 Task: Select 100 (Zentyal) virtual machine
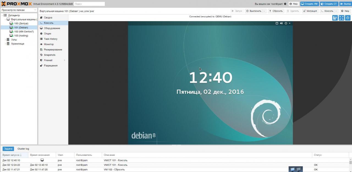[x=21, y=24]
